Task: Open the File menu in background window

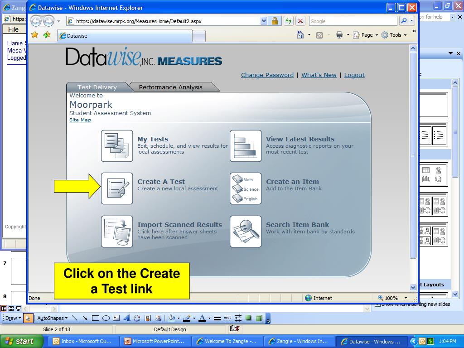Action: 13,29
